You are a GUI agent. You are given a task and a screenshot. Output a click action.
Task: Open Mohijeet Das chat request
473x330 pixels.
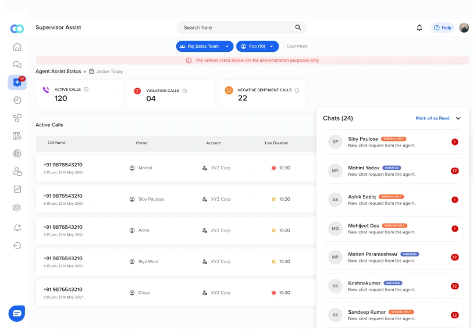pos(393,229)
